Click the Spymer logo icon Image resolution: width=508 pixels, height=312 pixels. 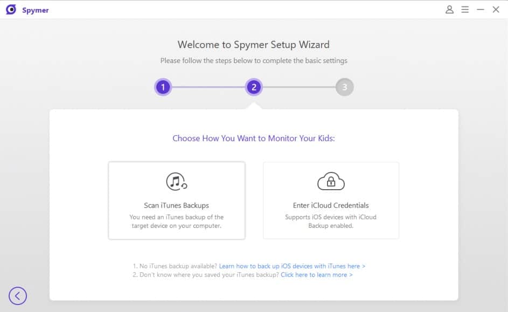point(11,9)
